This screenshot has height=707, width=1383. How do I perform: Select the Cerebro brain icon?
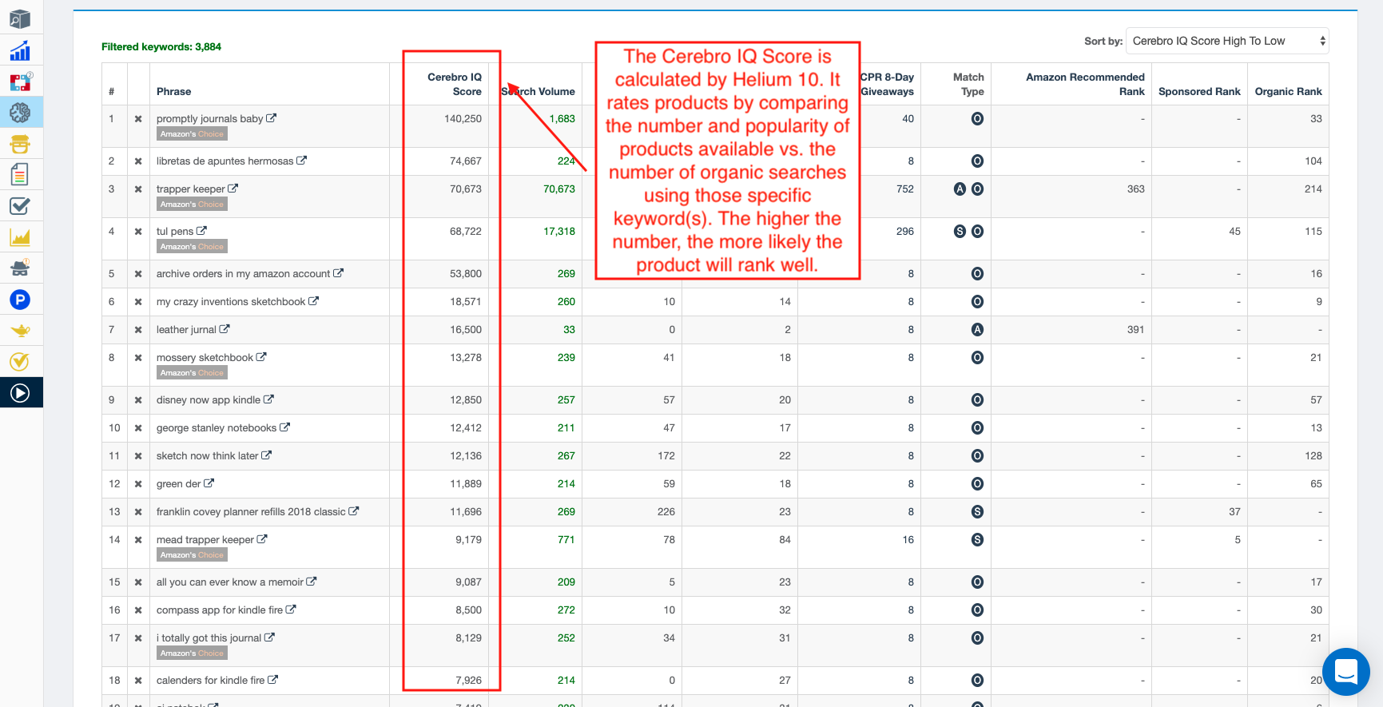pos(20,113)
